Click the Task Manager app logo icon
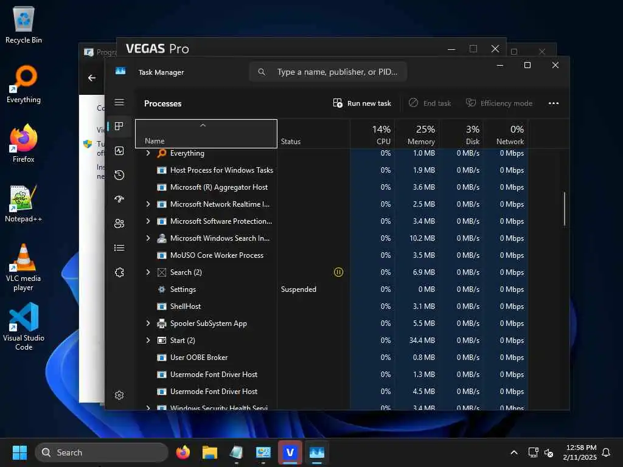Screen dimensions: 623x467 pos(120,71)
